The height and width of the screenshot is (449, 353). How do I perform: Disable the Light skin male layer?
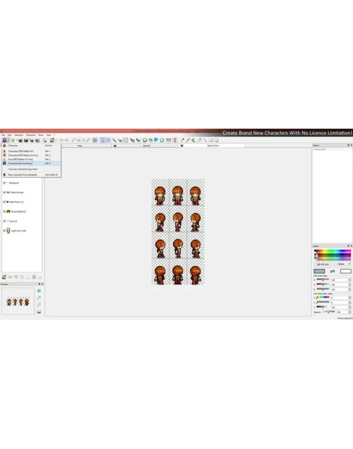point(4,231)
